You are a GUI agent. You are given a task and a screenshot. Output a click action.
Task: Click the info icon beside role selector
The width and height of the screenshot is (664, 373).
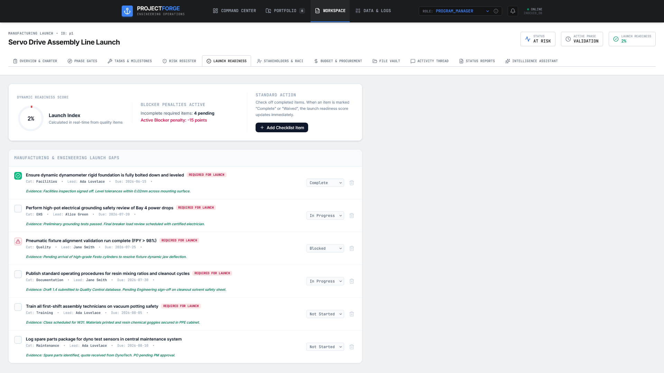pos(496,11)
